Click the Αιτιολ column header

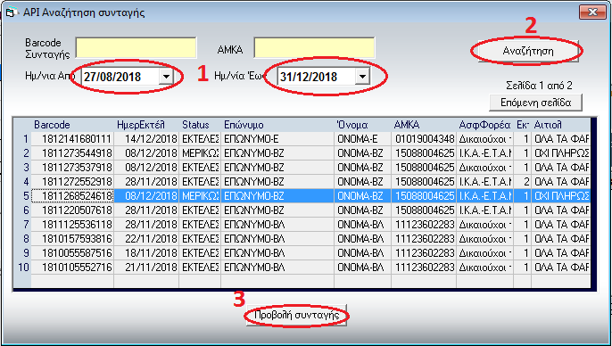coord(560,125)
